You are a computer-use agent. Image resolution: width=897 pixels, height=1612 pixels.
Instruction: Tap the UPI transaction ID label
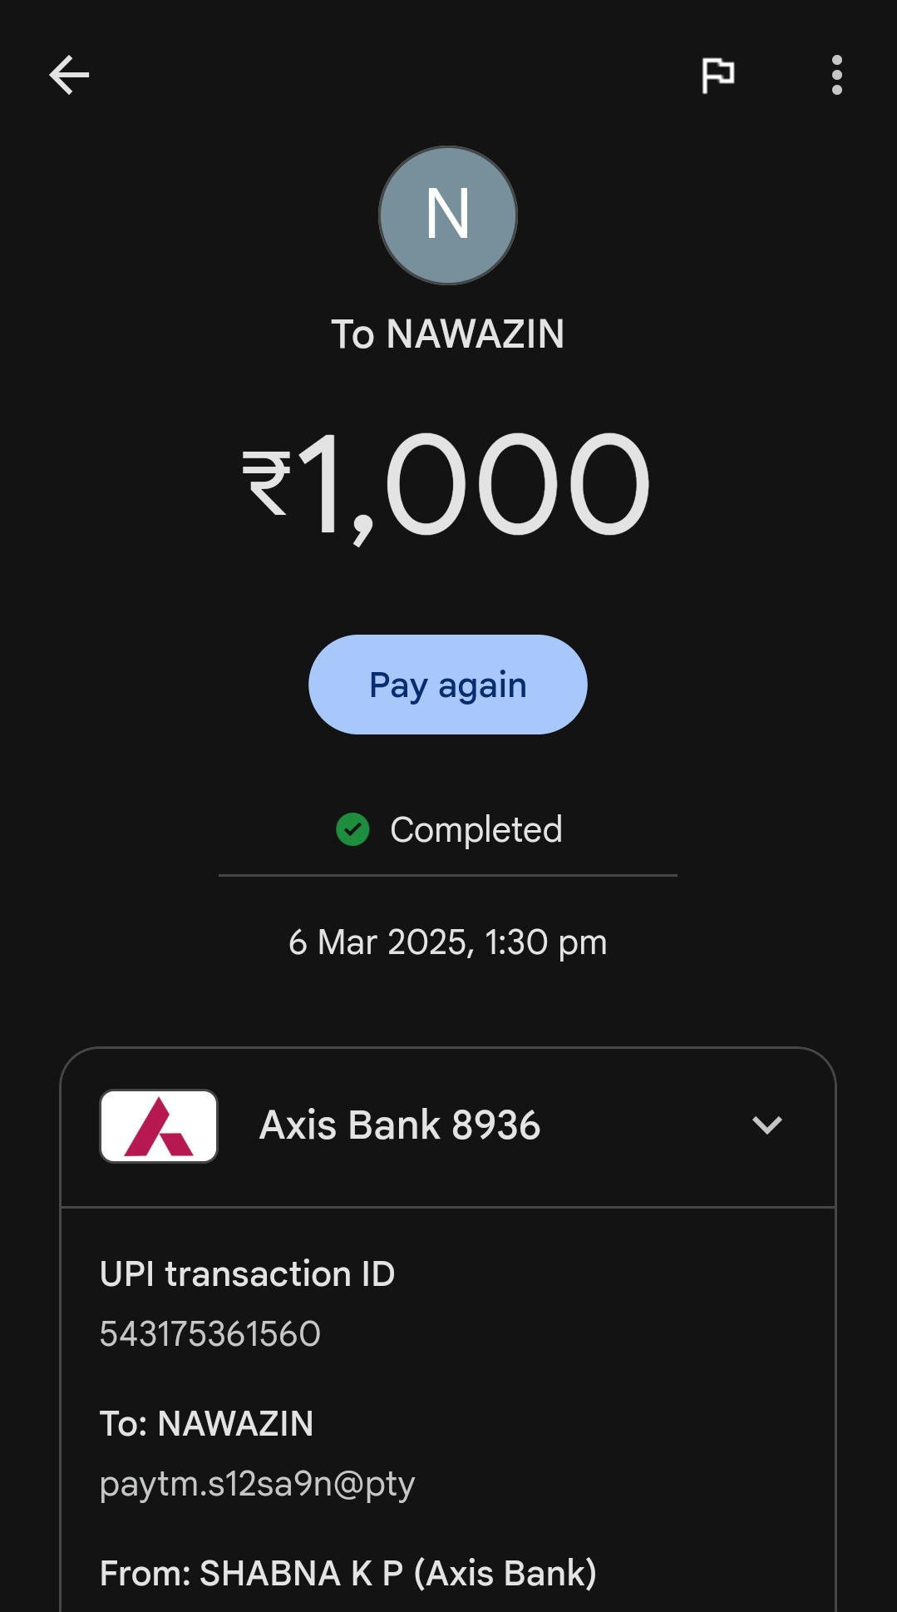(x=247, y=1274)
